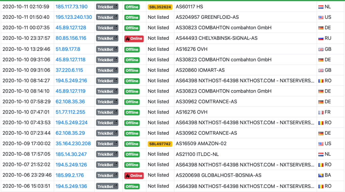Open IP address 51.89.177.8
Screen dimensions: 345x192
pos(68,49)
